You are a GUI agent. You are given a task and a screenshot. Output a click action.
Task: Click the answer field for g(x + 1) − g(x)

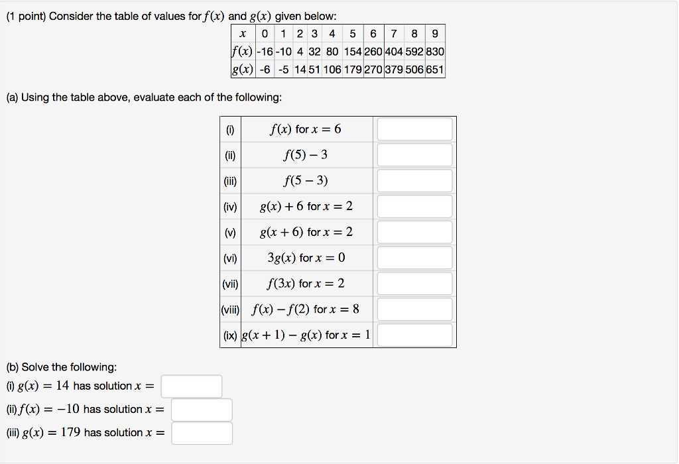(x=414, y=334)
